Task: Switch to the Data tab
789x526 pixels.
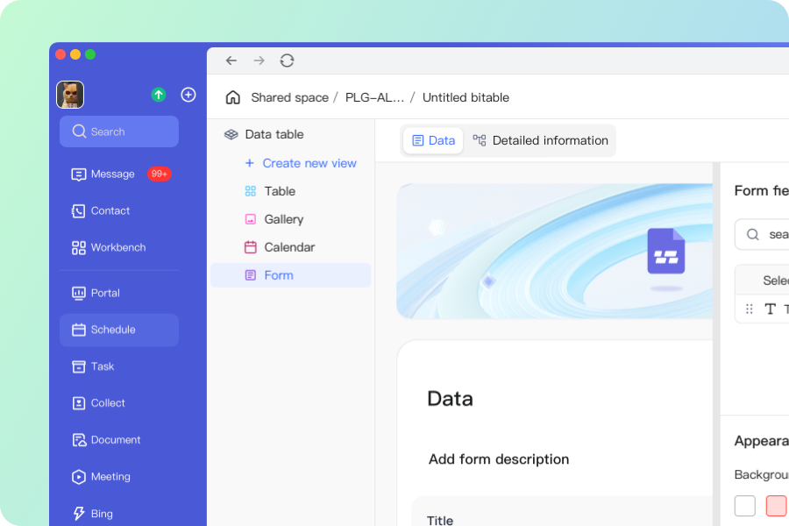Action: [x=433, y=140]
